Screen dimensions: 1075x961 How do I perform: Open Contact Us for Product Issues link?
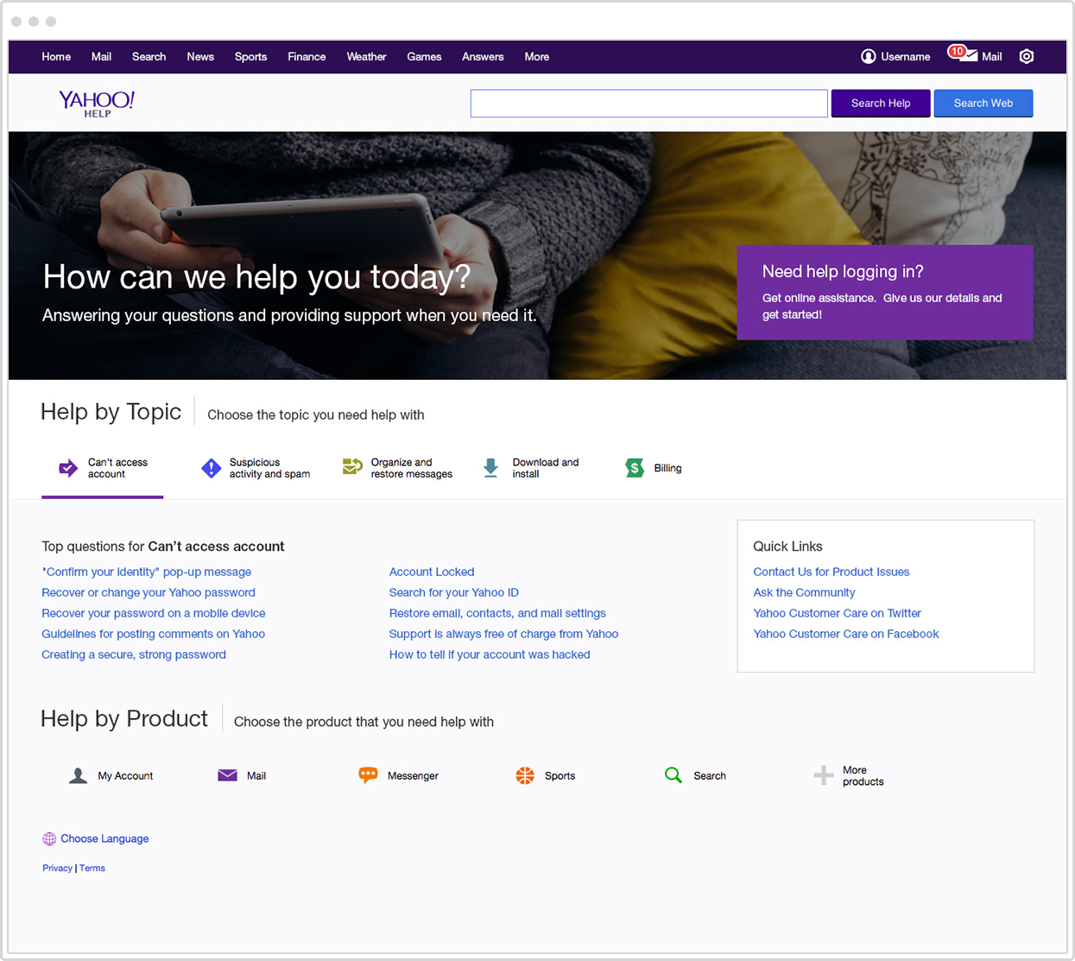pos(832,572)
